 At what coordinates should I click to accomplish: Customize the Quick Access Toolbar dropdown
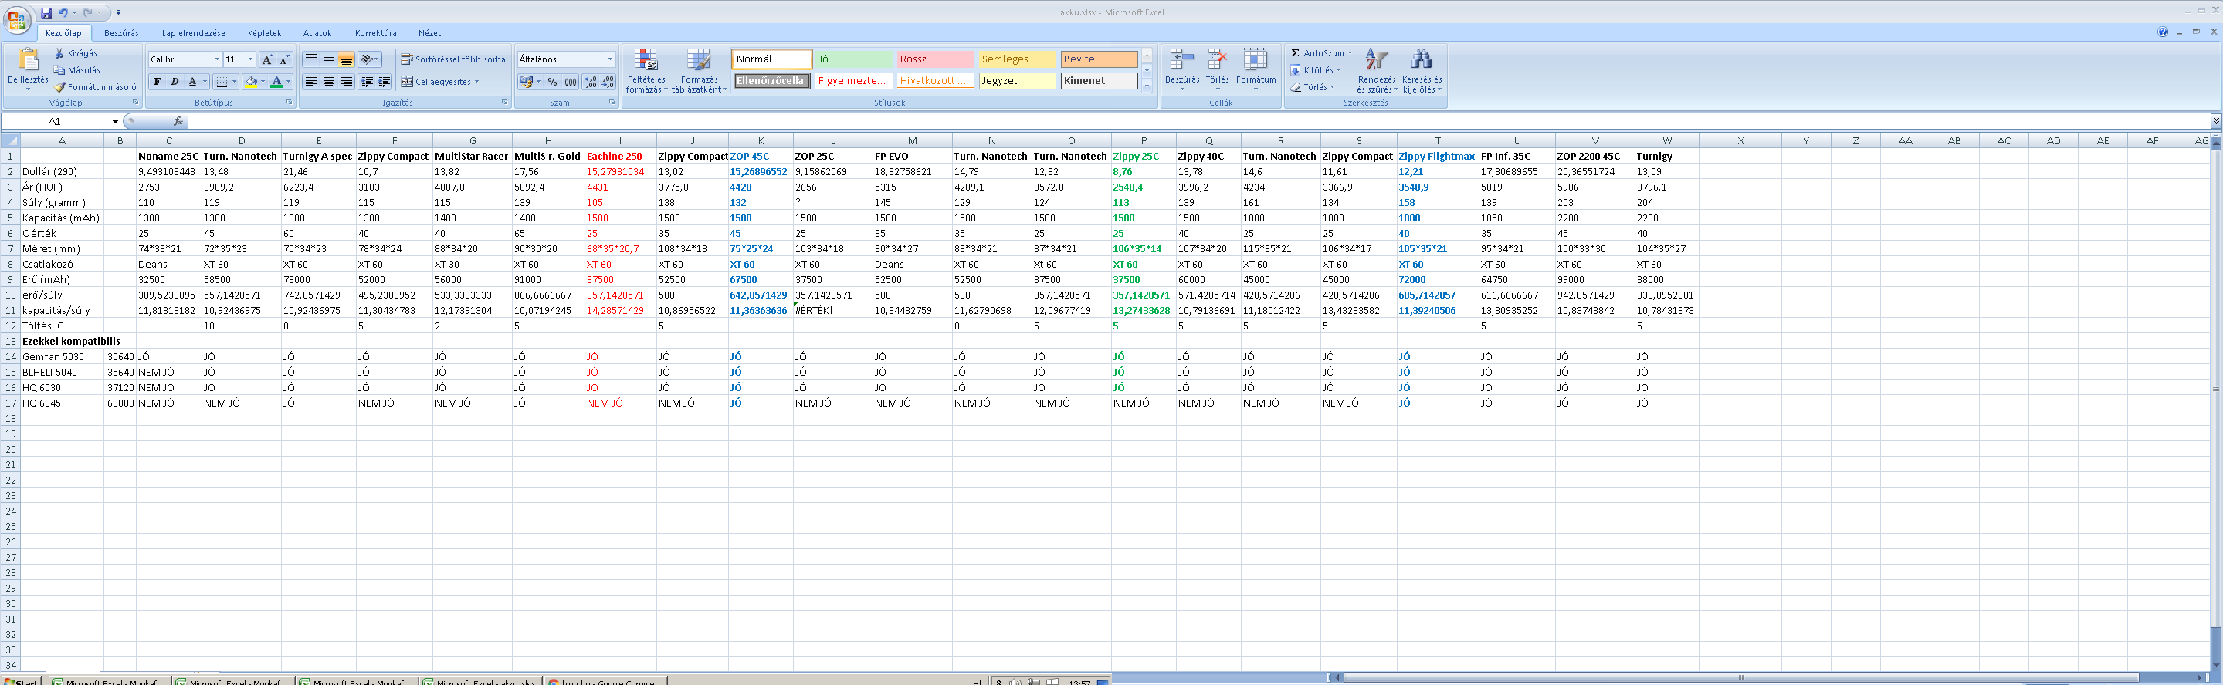[118, 13]
